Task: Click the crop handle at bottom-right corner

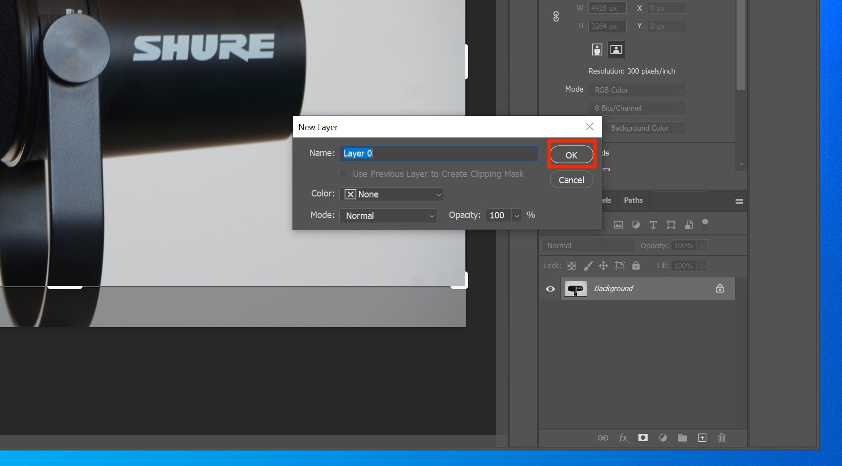Action: pos(461,282)
